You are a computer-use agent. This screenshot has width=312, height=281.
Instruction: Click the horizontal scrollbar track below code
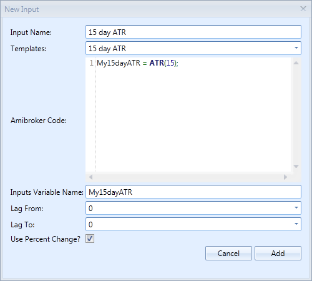[188, 177]
